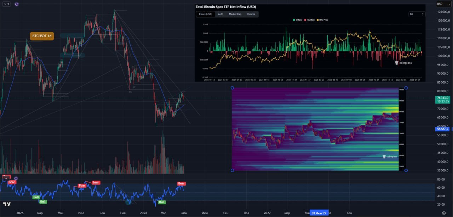
Task: Select the bottom-right heatmap corner handle
Action: pyautogui.click(x=406, y=170)
